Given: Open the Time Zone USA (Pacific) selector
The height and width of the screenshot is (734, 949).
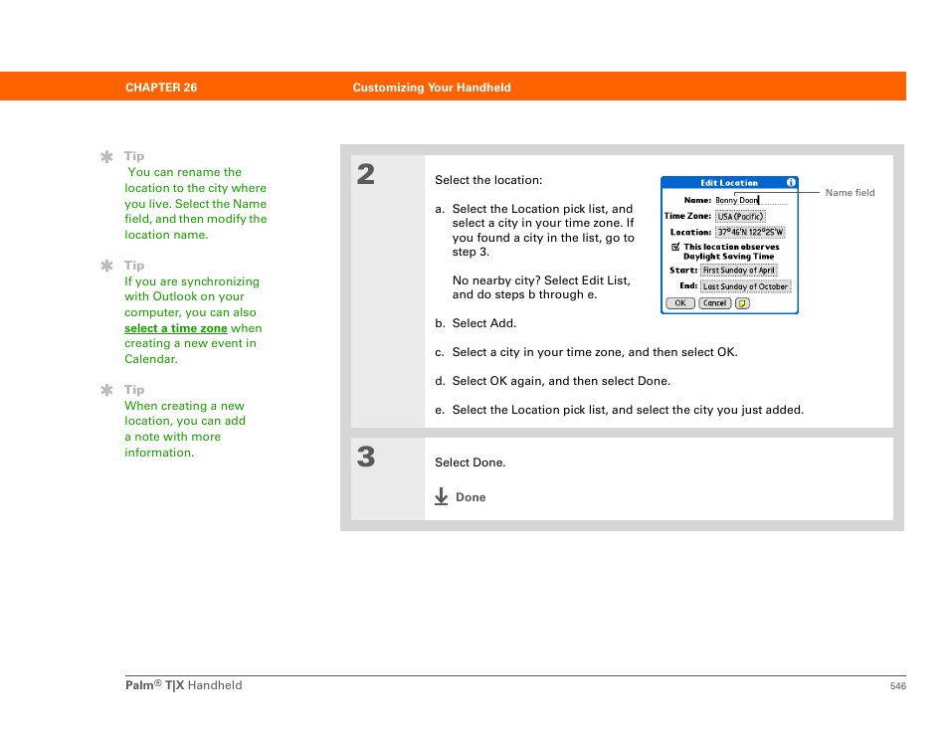Looking at the screenshot, I should click(740, 216).
